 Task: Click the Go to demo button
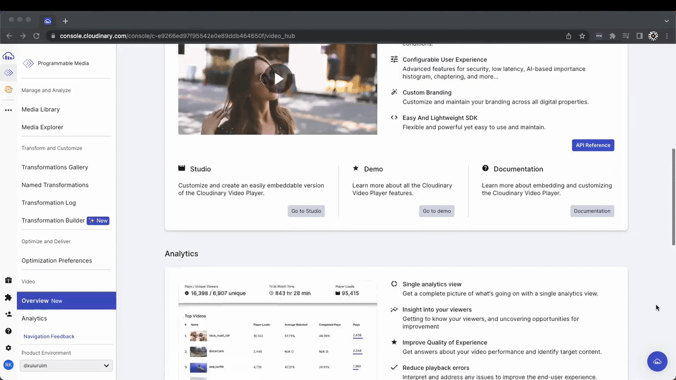[437, 211]
